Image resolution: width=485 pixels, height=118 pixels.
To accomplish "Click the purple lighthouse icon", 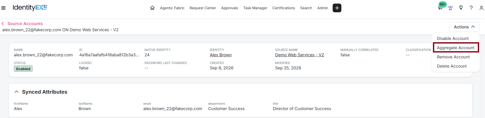I will point(450,8).
